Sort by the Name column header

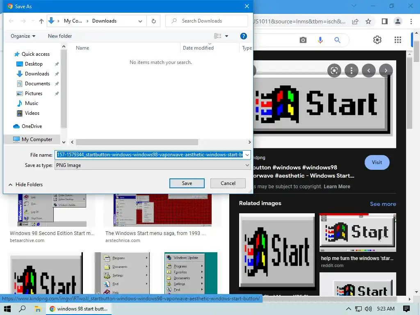[x=82, y=48]
